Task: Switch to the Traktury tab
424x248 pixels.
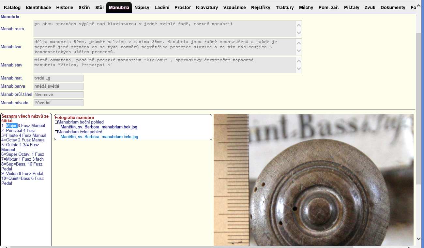Action: tap(285, 7)
